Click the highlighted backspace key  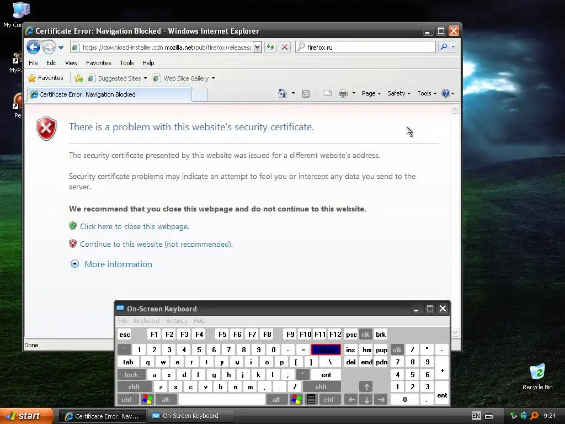point(326,349)
